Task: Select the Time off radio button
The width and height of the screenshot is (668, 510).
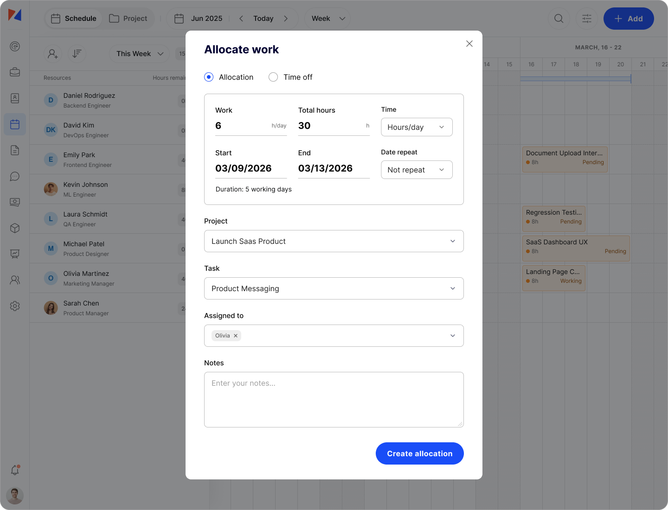Action: click(273, 77)
